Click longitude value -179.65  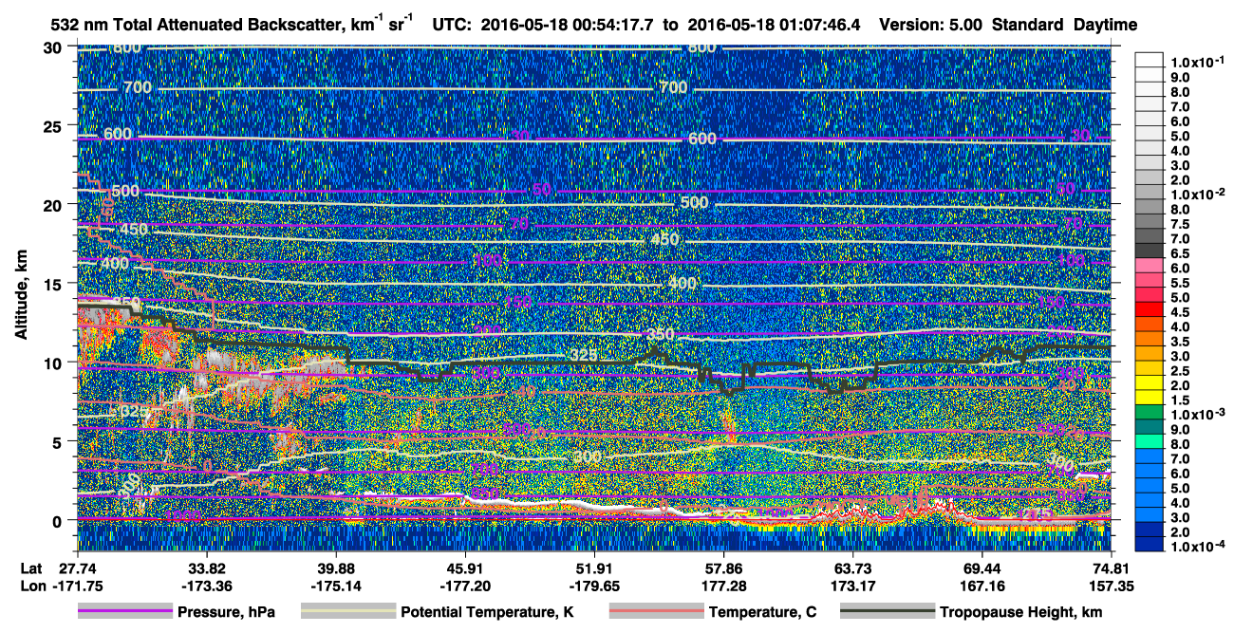tap(593, 586)
